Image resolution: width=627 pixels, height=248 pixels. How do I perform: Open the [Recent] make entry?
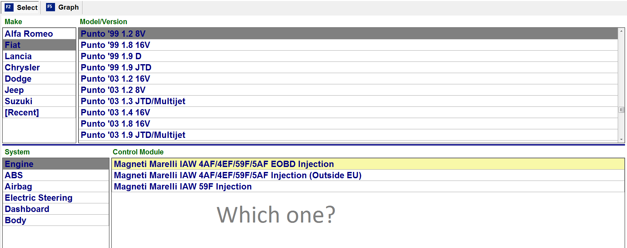[22, 112]
